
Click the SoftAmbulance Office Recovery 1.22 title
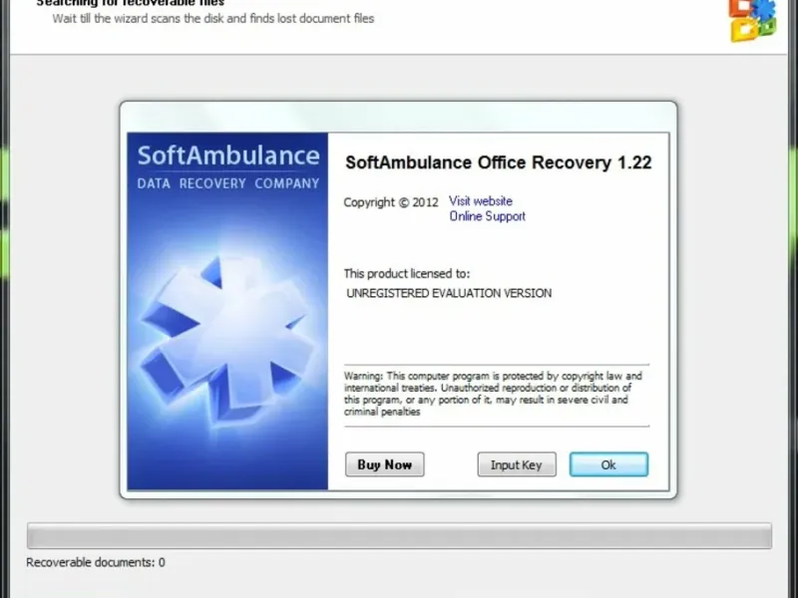click(498, 162)
